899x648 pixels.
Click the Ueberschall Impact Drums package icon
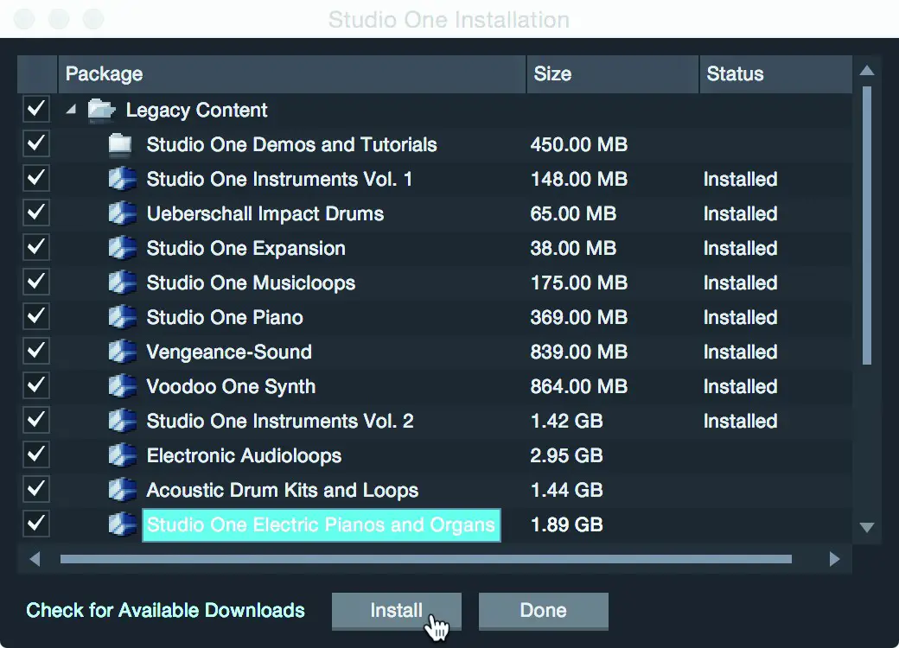click(x=122, y=213)
